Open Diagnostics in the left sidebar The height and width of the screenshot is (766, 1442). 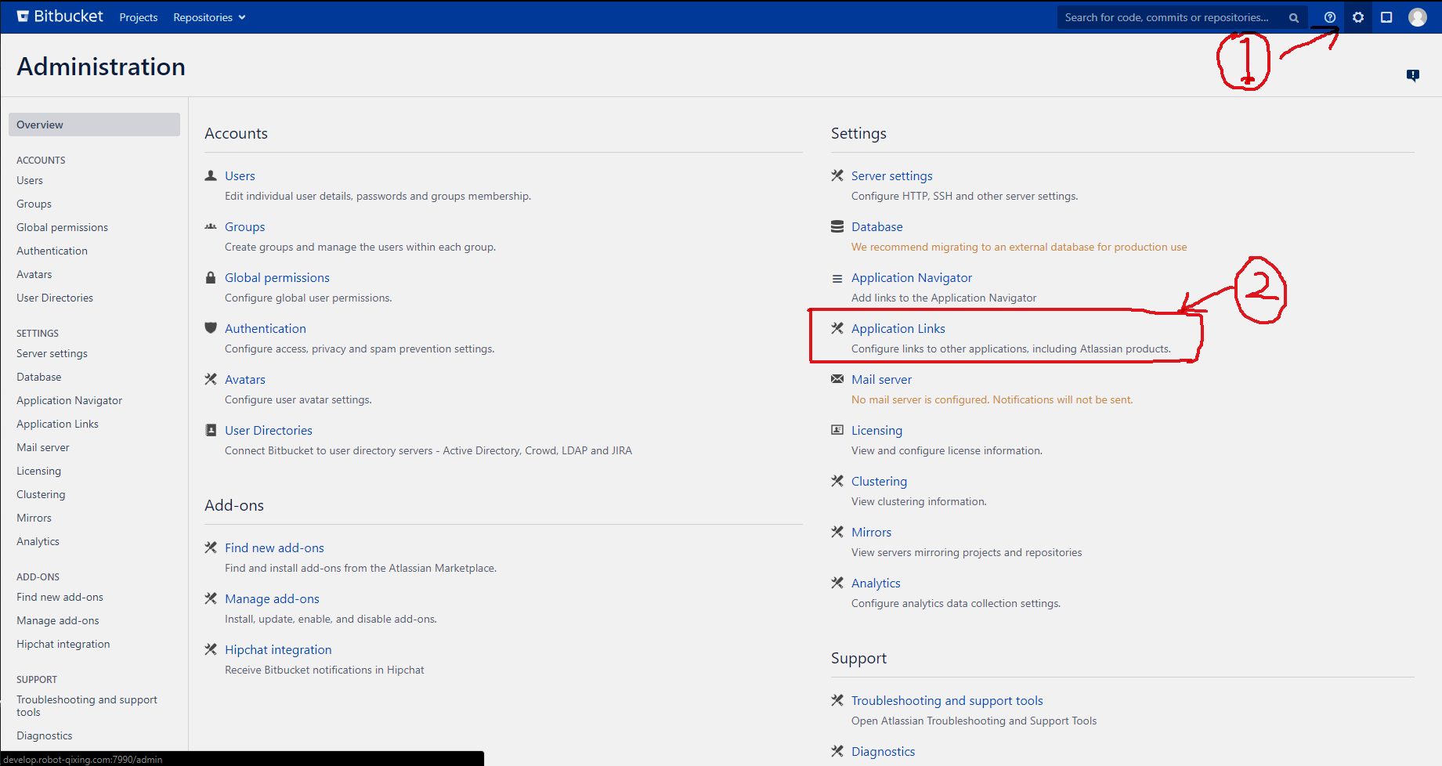coord(44,735)
